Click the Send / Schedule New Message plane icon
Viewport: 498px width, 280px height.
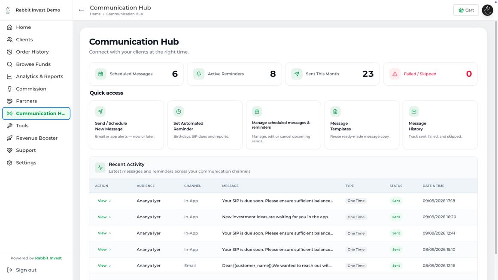click(100, 111)
